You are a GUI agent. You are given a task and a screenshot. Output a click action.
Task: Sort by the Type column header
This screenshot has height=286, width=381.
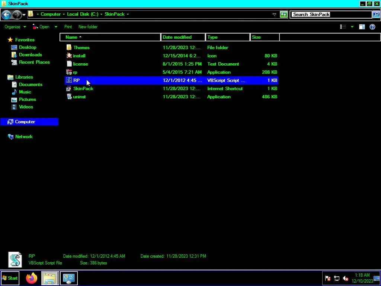pos(228,37)
